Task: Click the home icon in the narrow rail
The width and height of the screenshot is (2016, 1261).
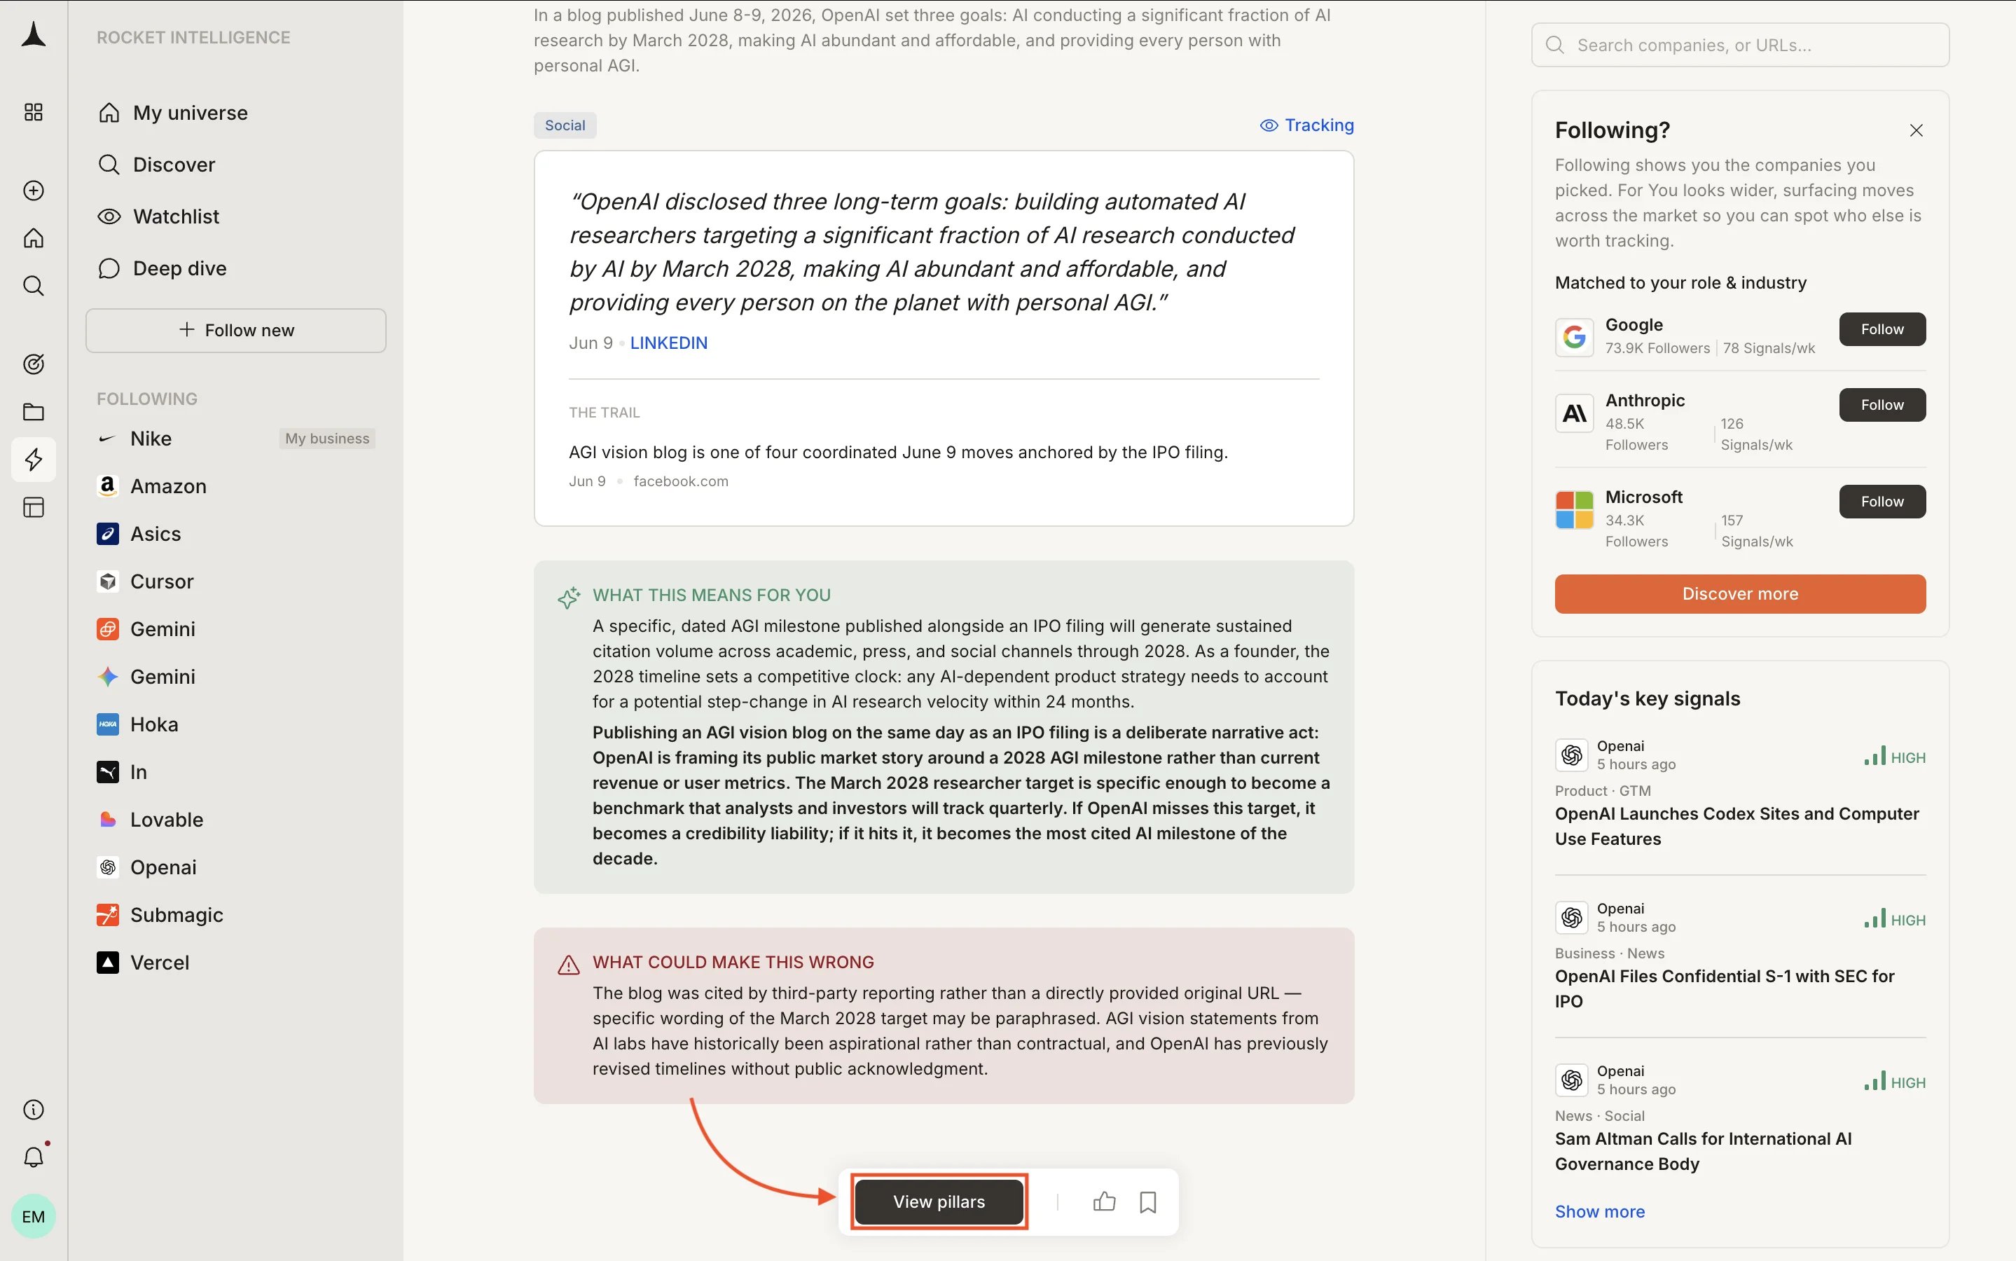Action: [34, 237]
